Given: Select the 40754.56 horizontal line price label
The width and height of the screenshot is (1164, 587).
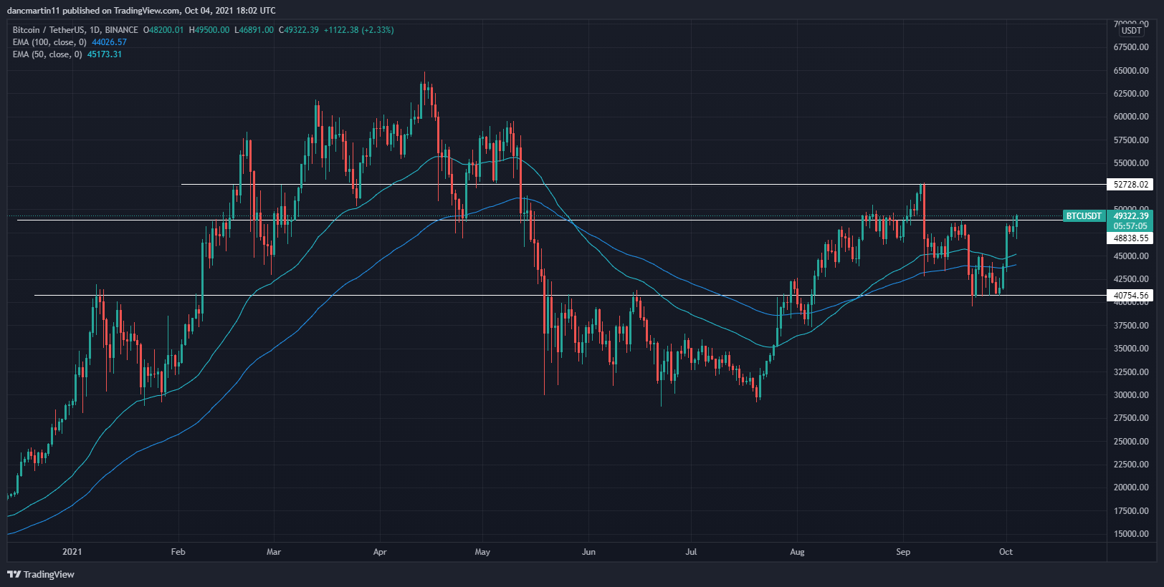Looking at the screenshot, I should pos(1130,296).
